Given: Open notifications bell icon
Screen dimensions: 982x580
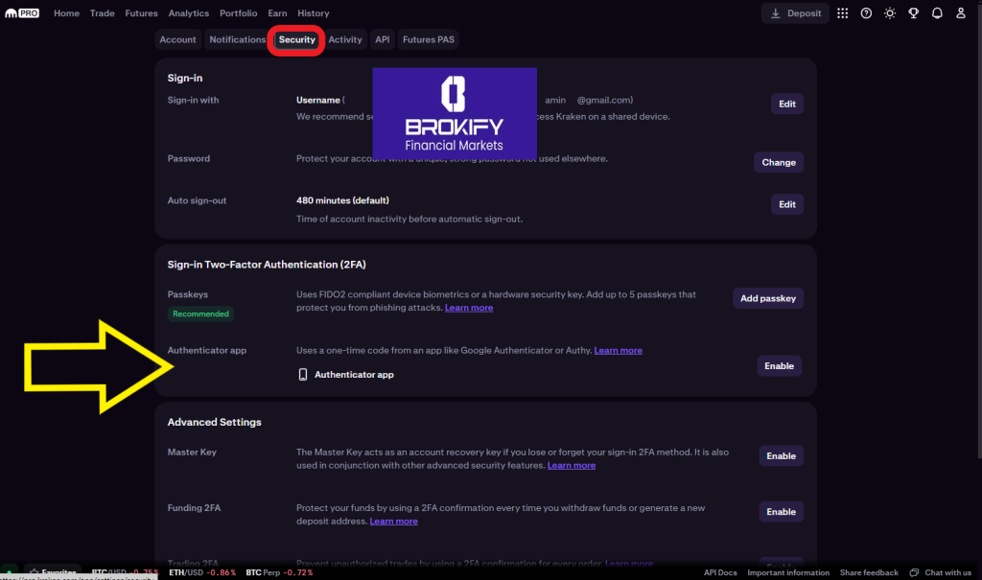Looking at the screenshot, I should click(937, 13).
